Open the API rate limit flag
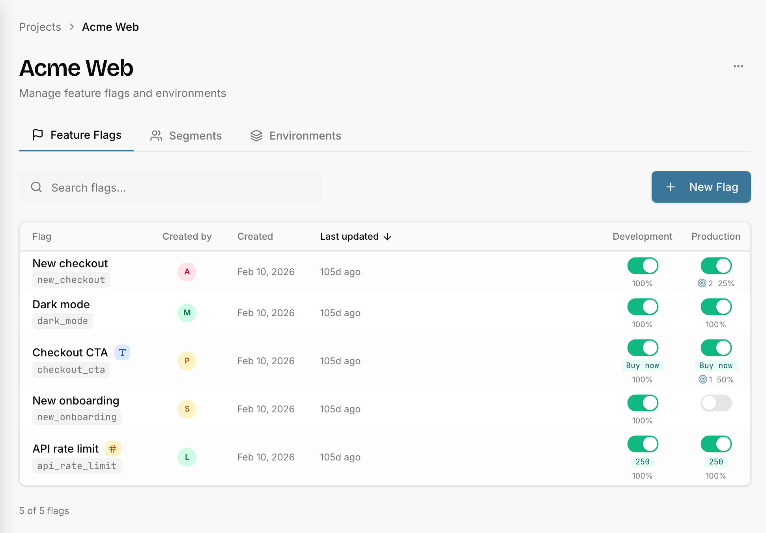 click(65, 449)
